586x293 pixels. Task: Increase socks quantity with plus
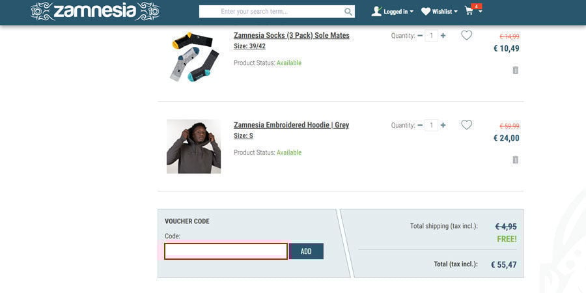point(443,36)
